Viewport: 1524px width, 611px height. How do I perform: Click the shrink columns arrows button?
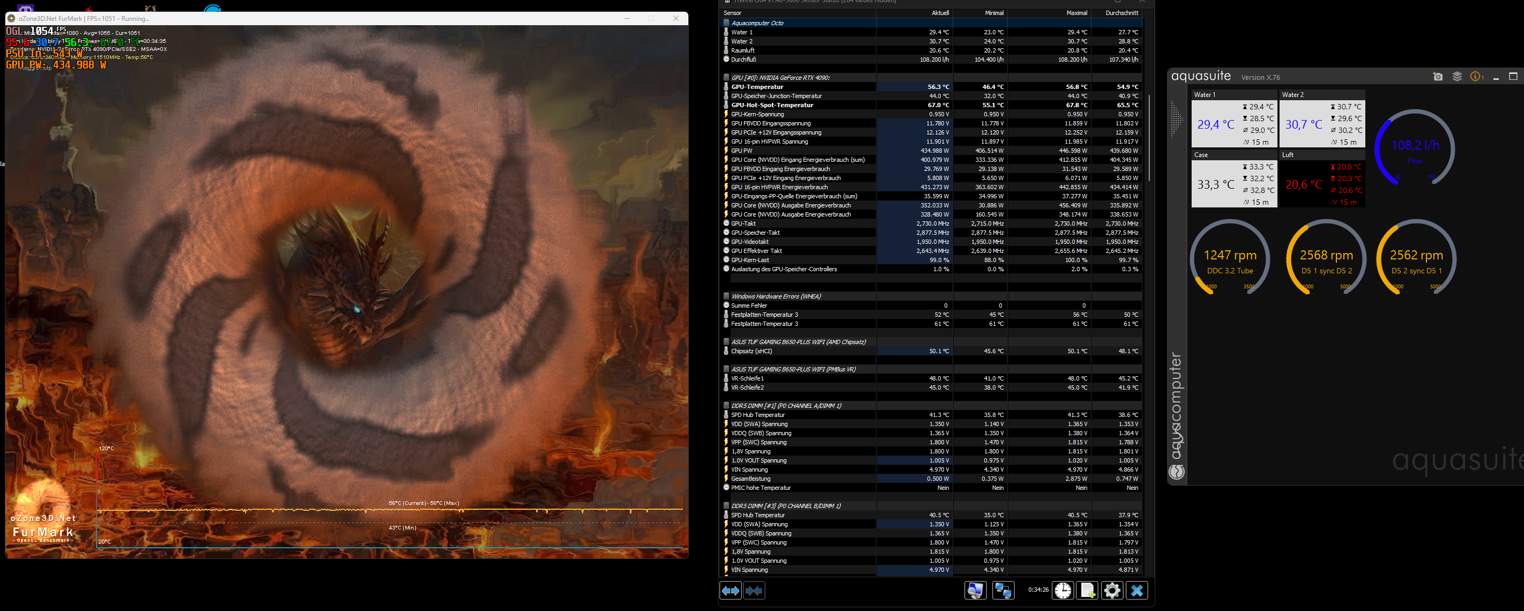pos(754,590)
